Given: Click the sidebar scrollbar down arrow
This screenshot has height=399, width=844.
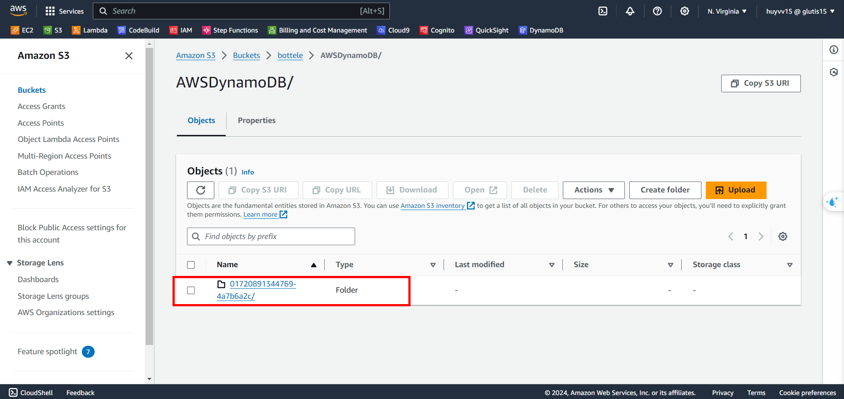Looking at the screenshot, I should tap(150, 379).
